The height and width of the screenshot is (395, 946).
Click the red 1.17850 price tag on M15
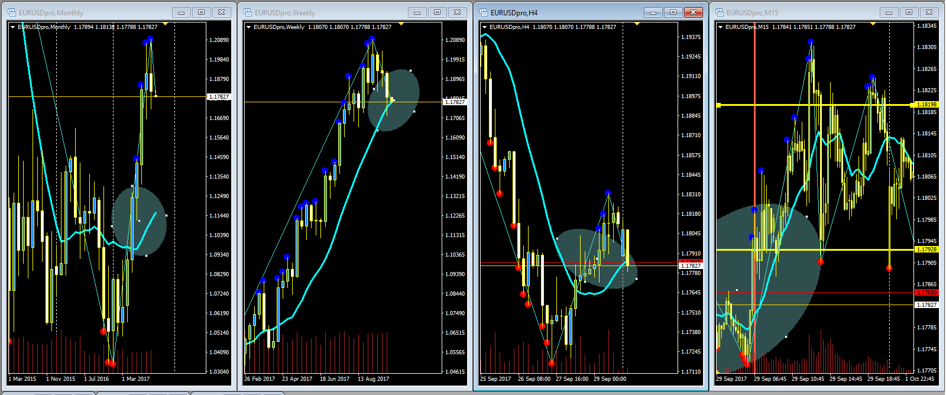click(x=926, y=293)
